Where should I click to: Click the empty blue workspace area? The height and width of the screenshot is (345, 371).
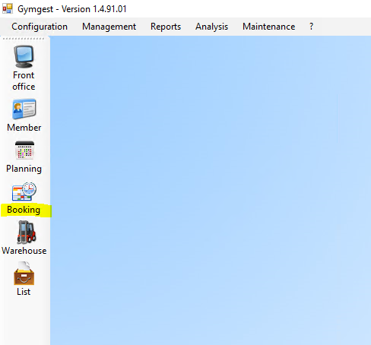point(211,190)
